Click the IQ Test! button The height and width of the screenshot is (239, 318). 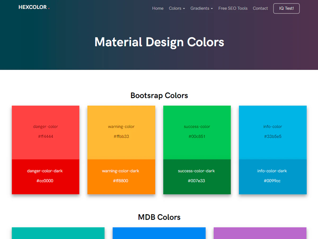point(286,8)
